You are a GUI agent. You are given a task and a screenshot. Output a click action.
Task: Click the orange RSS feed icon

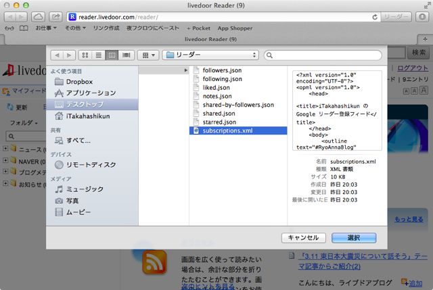click(154, 262)
